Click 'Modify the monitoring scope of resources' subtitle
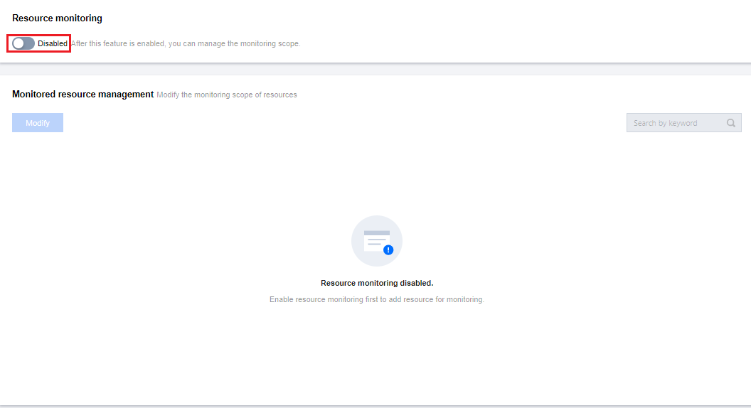751x408 pixels. [x=227, y=95]
